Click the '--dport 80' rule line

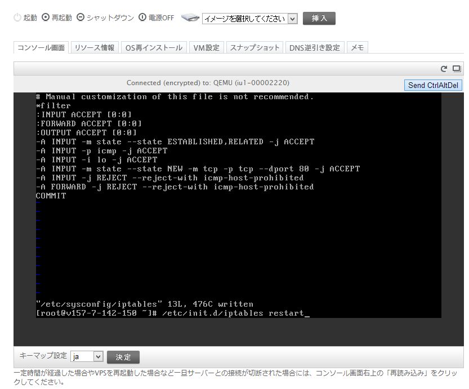coord(198,169)
